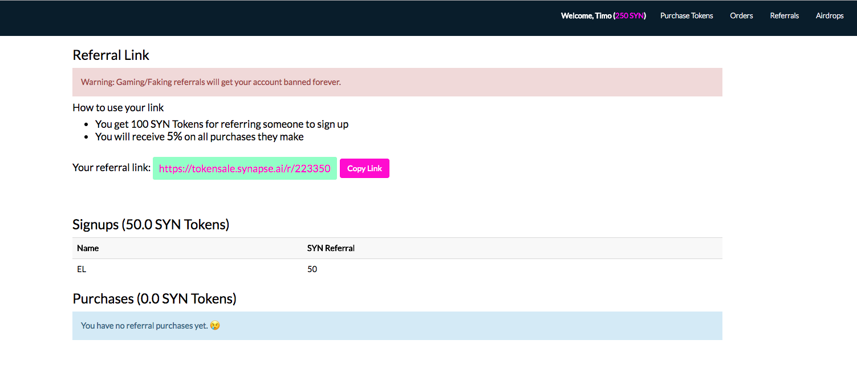The height and width of the screenshot is (372, 857).
Task: Open the Referrals nav item
Action: (784, 16)
